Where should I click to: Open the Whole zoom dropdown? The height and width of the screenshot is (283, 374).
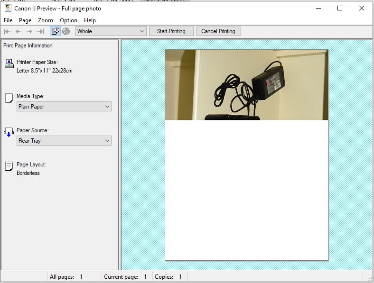tap(111, 31)
